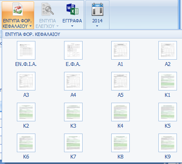Screen dimensions: 182x164
Task: Open the A4 form icon
Action: point(73,81)
